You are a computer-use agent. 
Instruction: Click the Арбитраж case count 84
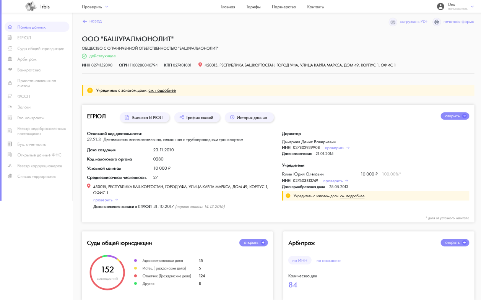coord(293,285)
